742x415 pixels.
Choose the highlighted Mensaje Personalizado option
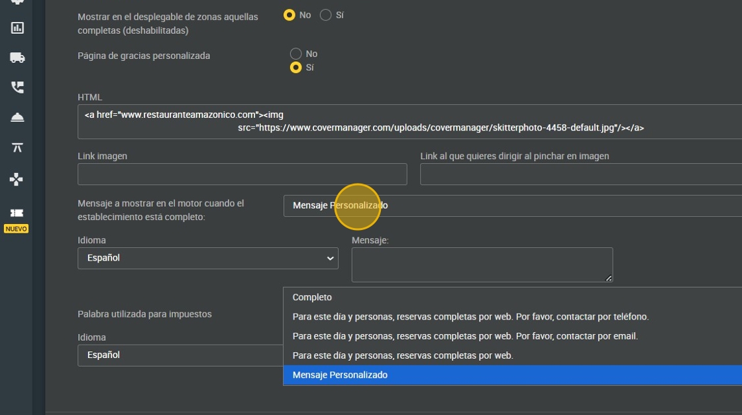coord(513,375)
